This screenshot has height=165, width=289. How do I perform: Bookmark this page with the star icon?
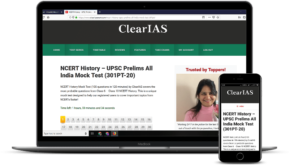tap(218, 17)
